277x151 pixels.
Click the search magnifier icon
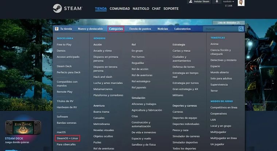tap(241, 29)
